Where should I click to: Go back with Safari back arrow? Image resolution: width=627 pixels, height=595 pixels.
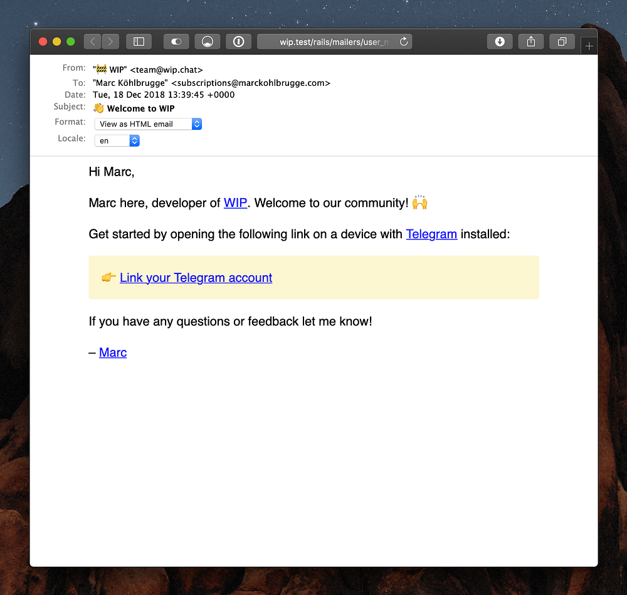pyautogui.click(x=92, y=41)
